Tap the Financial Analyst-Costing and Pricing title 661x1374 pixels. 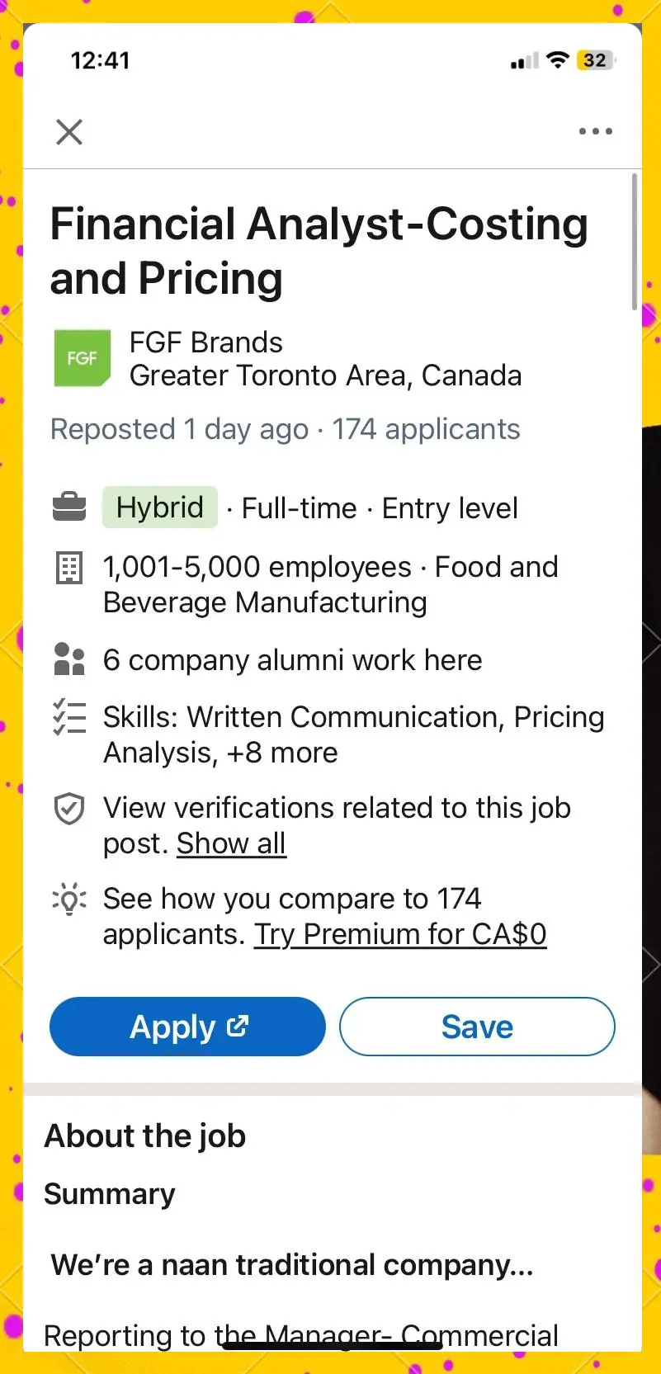click(x=319, y=251)
